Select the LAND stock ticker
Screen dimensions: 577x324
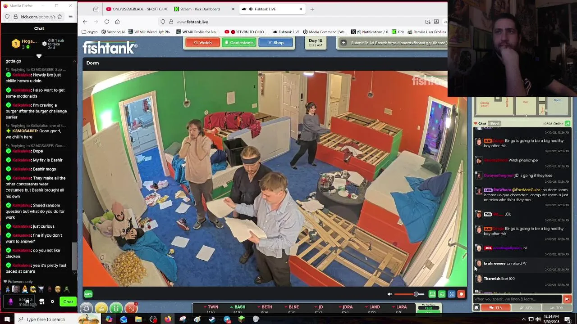click(x=372, y=309)
